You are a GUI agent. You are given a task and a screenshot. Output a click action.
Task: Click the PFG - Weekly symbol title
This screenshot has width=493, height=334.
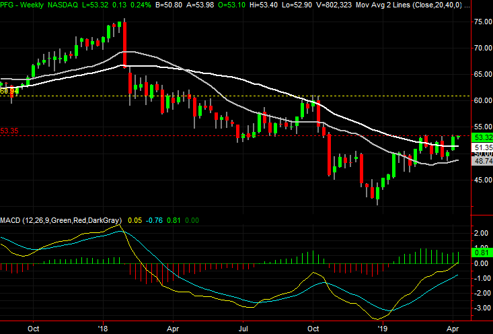coord(22,5)
